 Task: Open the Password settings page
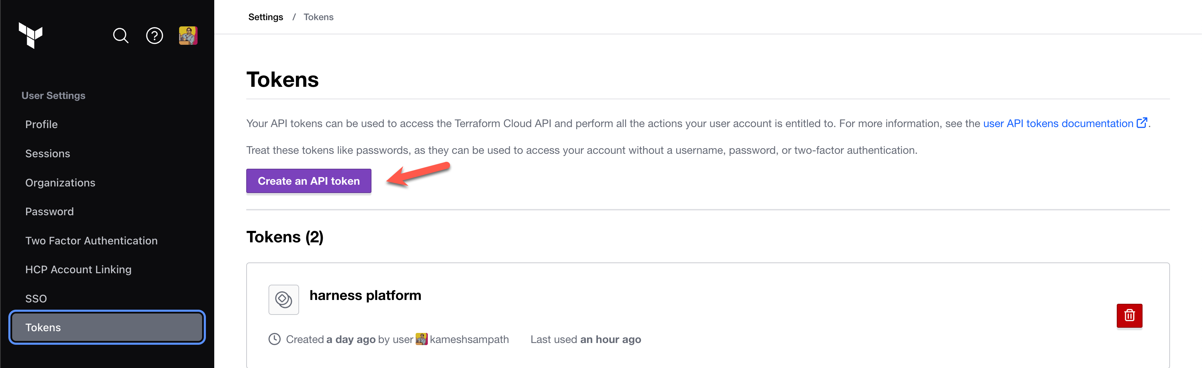pyautogui.click(x=49, y=211)
